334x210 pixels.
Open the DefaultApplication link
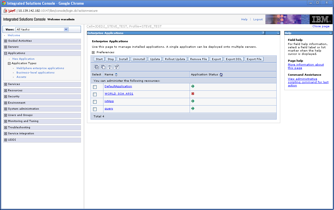point(118,86)
